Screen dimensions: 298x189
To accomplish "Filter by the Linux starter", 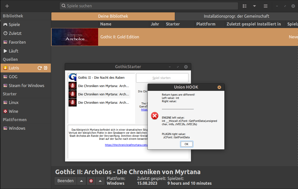I will pyautogui.click(x=26, y=102).
